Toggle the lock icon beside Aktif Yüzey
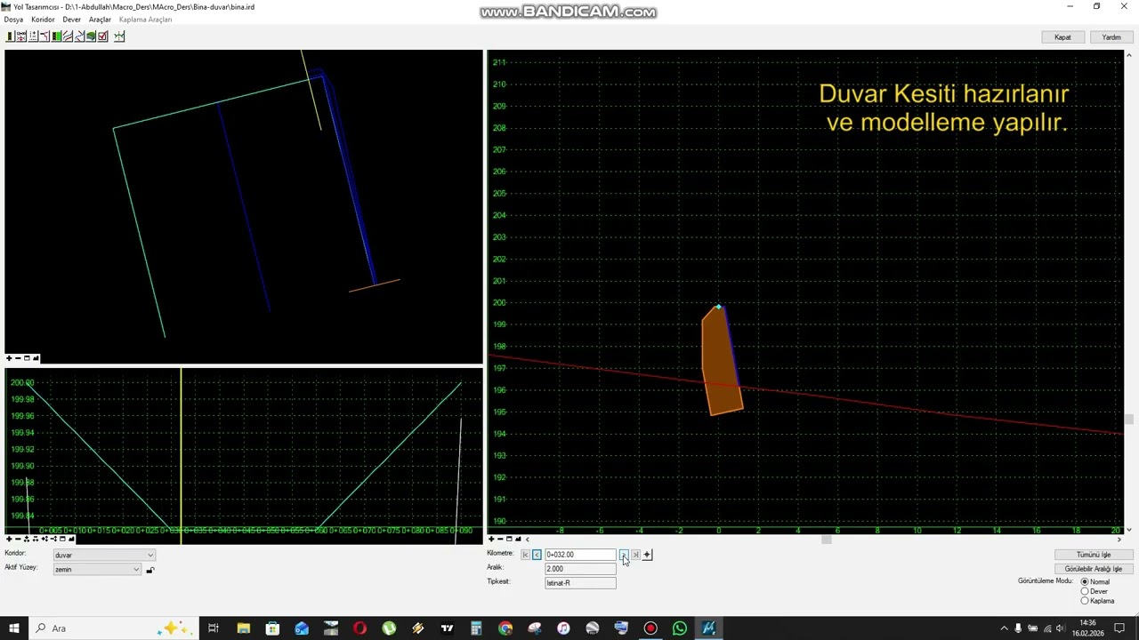 (149, 570)
